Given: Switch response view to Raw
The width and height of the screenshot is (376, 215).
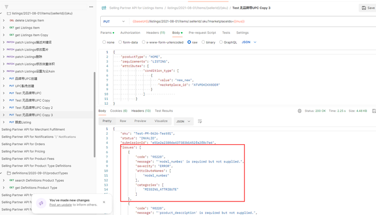Looking at the screenshot, I should (x=123, y=121).
